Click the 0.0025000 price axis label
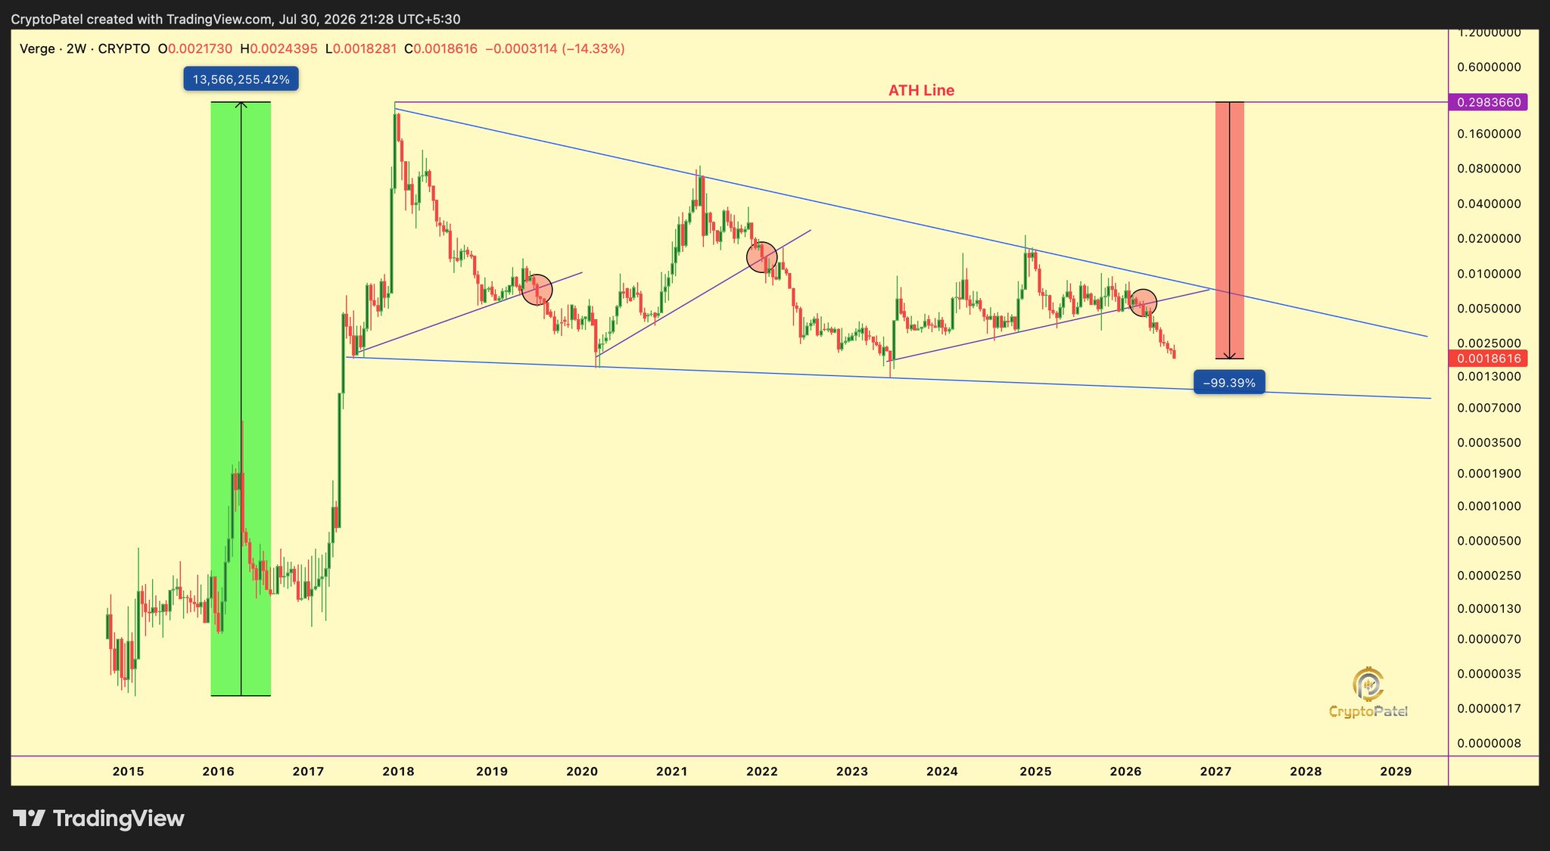Image resolution: width=1550 pixels, height=851 pixels. (1489, 343)
